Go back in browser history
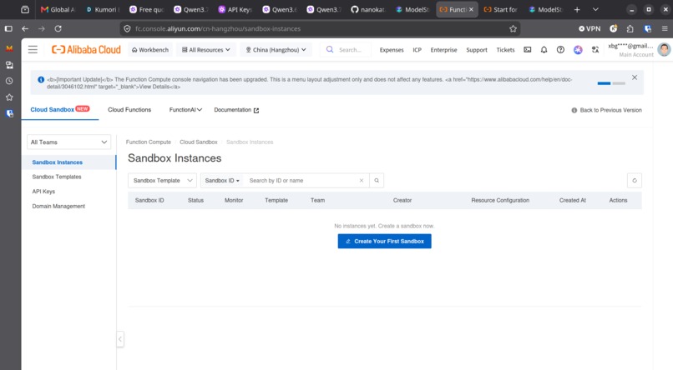The height and width of the screenshot is (370, 673). pyautogui.click(x=25, y=28)
